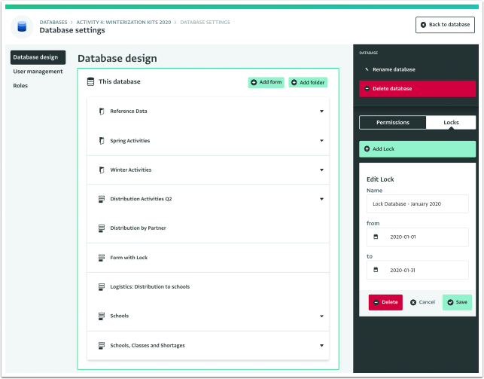
Task: Save the lock
Action: coord(457,302)
